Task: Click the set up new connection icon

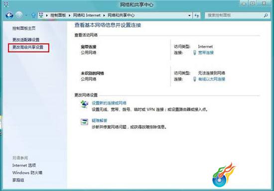Action: coord(84,104)
